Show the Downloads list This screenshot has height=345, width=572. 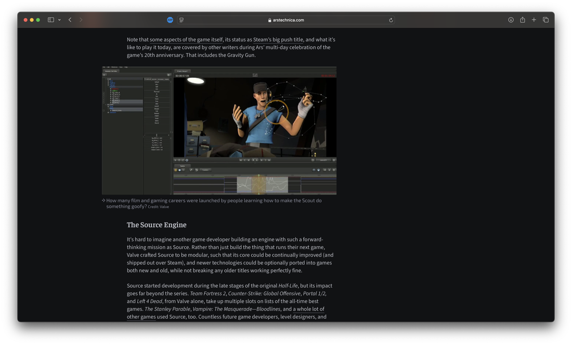511,20
